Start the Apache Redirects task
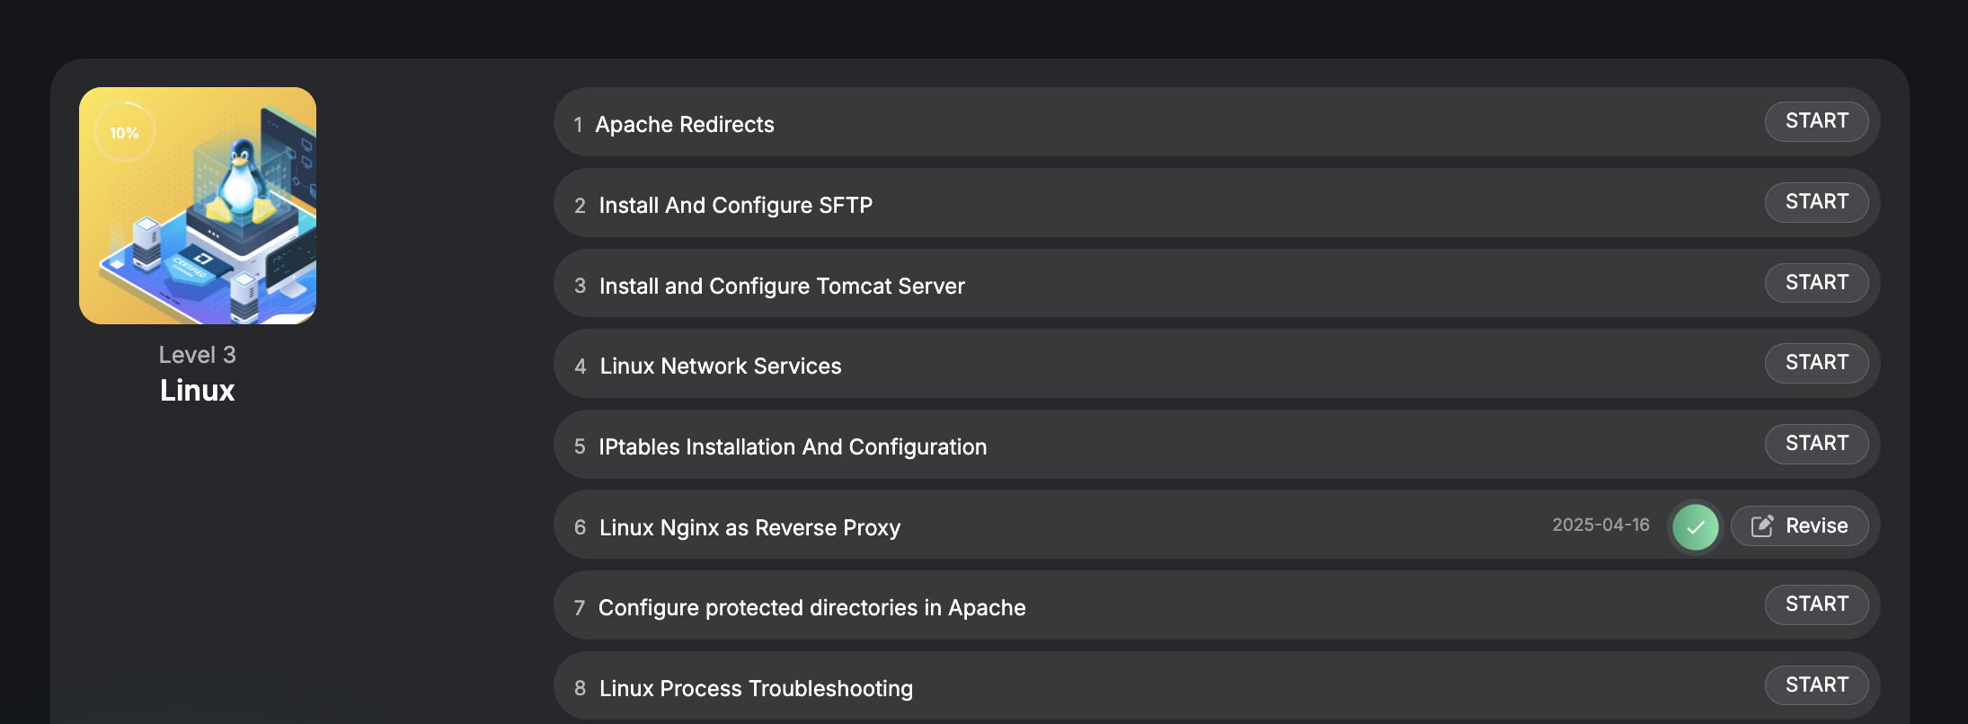The height and width of the screenshot is (724, 1968). point(1816,121)
